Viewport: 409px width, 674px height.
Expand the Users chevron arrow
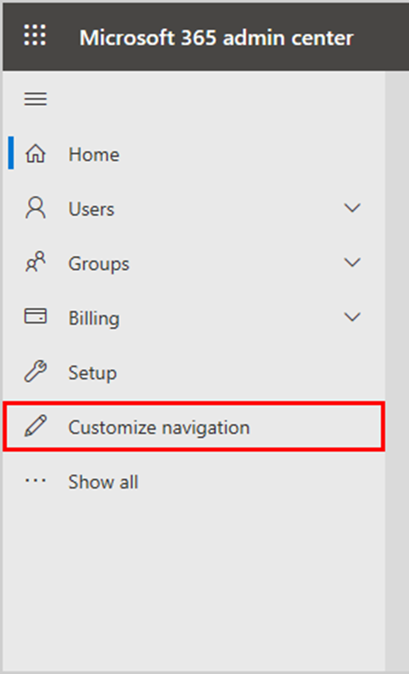click(x=352, y=208)
